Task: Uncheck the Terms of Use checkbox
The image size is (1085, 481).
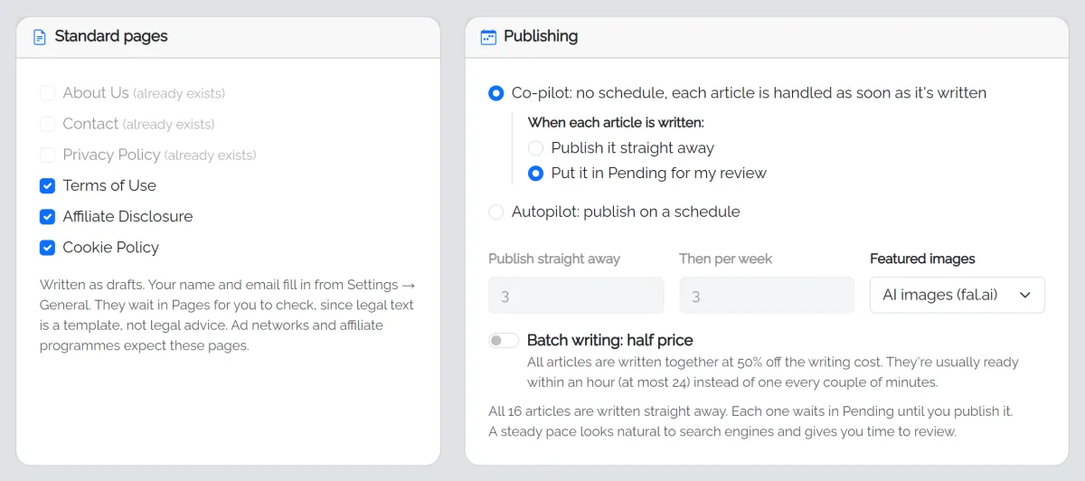Action: (48, 185)
